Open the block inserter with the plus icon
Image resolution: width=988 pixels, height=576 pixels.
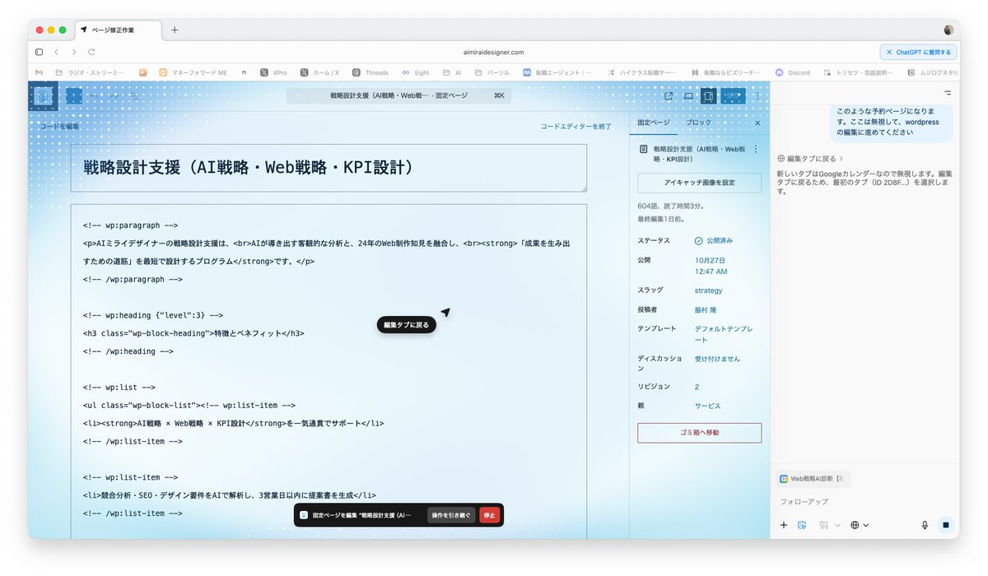(x=74, y=95)
